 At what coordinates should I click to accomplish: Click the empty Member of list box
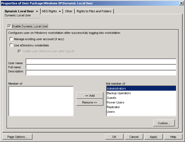click(x=41, y=101)
